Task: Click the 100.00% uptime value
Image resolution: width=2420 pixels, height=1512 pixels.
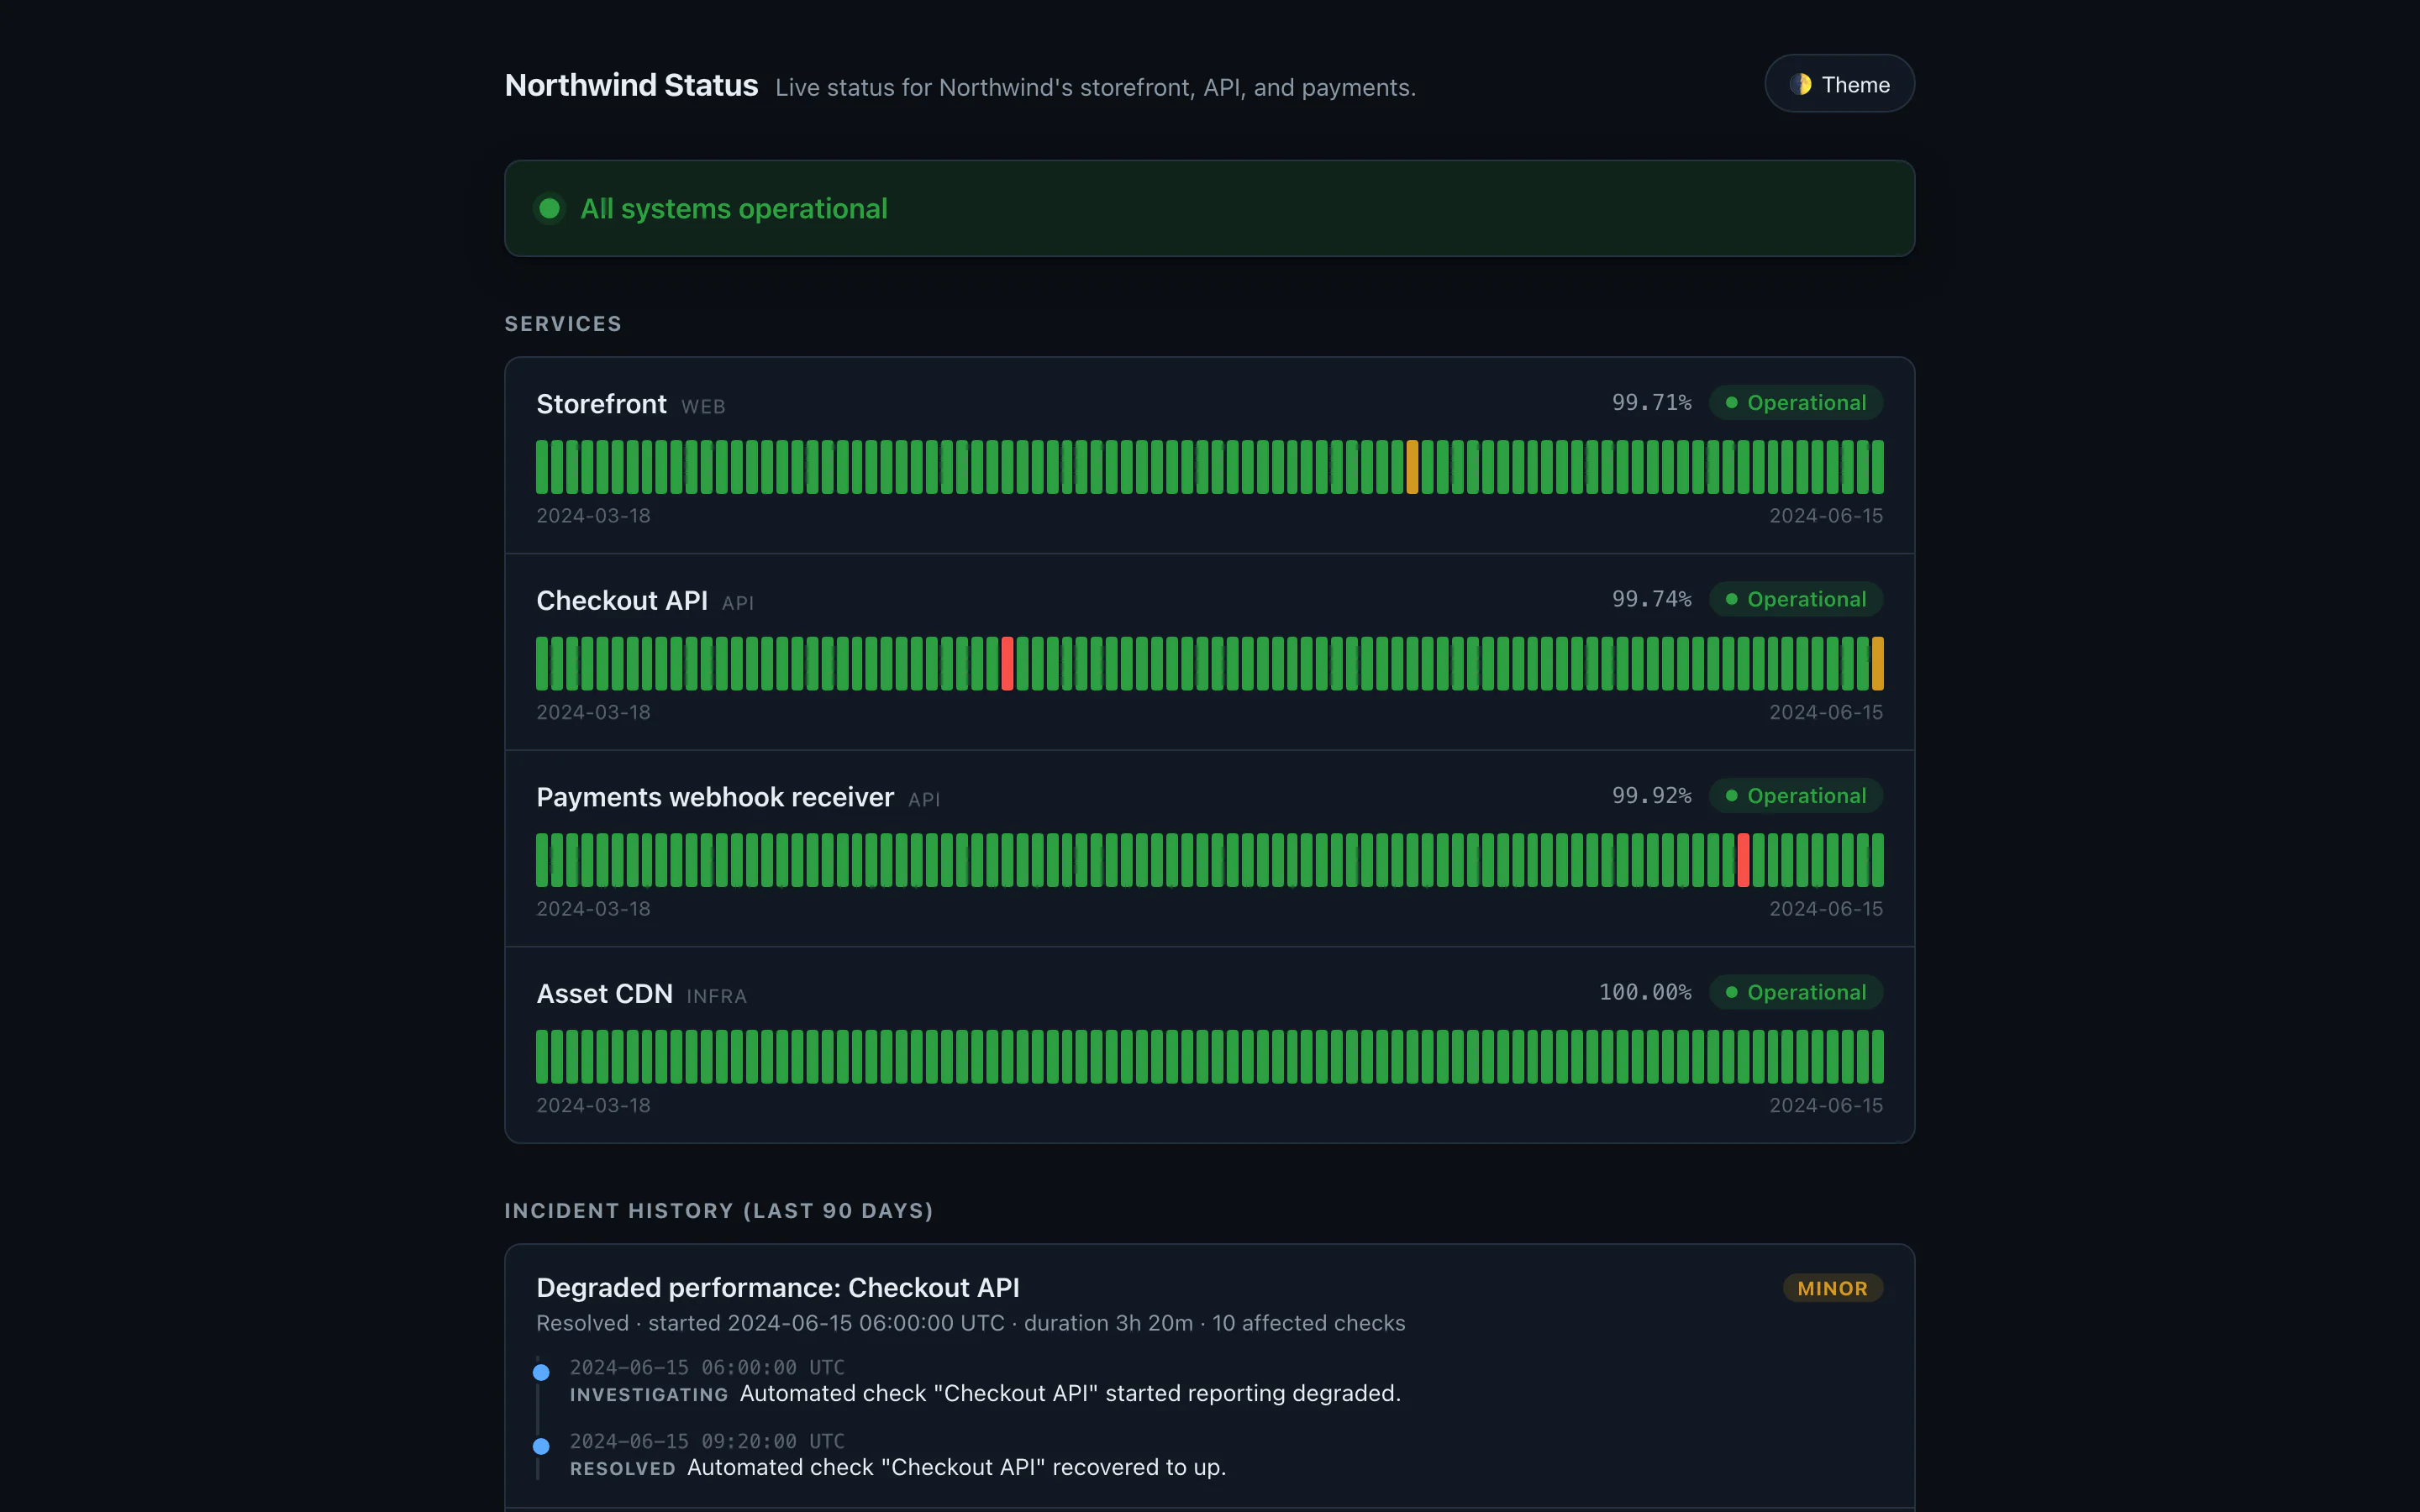Action: tap(1645, 993)
